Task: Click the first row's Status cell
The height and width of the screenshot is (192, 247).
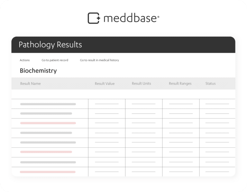Action: coord(217,104)
